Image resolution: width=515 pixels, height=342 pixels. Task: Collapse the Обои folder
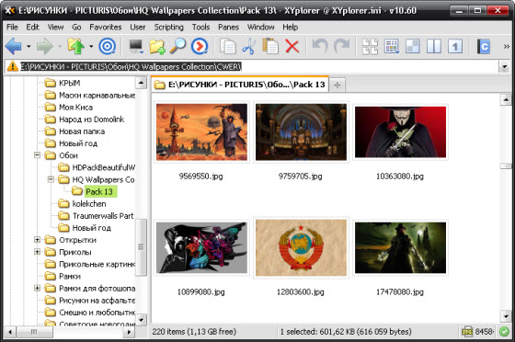[37, 155]
